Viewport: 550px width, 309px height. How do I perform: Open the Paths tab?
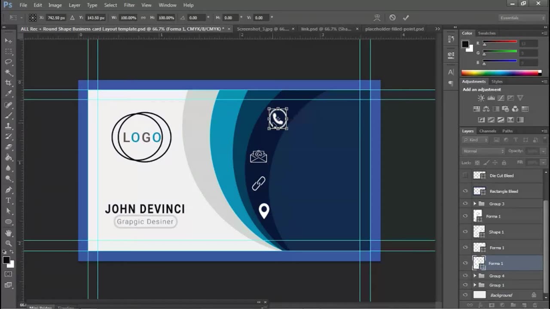[507, 131]
